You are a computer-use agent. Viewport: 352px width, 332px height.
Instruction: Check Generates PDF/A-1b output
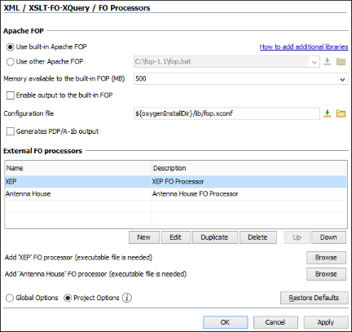point(11,131)
